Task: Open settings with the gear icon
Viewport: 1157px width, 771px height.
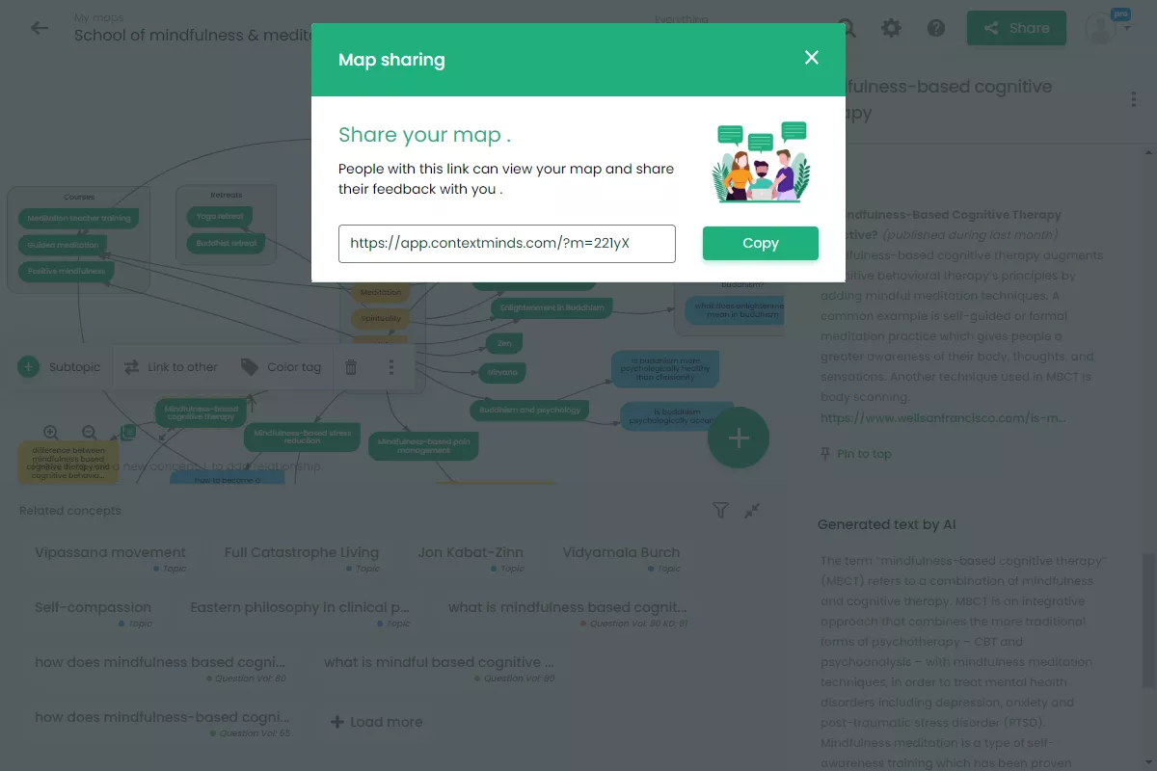Action: pyautogui.click(x=892, y=28)
